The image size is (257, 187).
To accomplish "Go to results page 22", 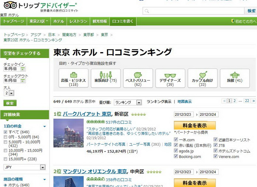I will 247,101.
